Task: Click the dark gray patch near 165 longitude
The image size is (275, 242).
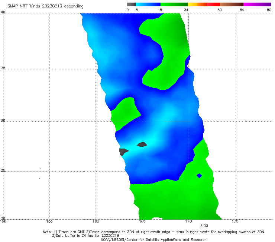Action: point(142,144)
